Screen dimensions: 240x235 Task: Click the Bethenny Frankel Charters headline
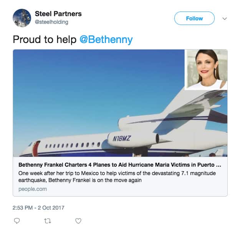[x=122, y=165]
